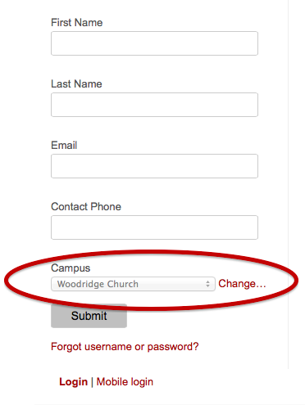
Task: Open the Campus dropdown menu
Action: 133,284
